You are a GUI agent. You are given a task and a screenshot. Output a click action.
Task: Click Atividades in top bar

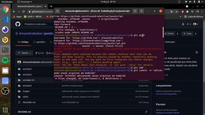(x=7, y=2)
